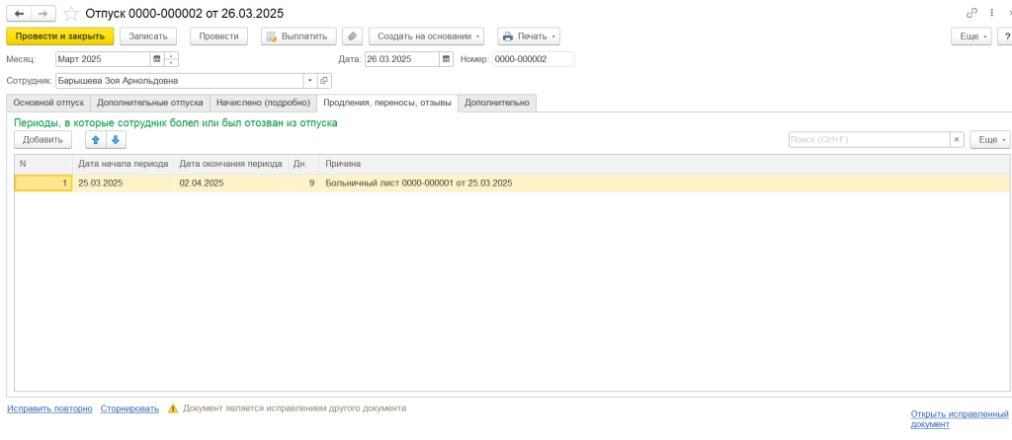Open month picker for Месяц field
Image resolution: width=1012 pixels, height=440 pixels.
[156, 59]
